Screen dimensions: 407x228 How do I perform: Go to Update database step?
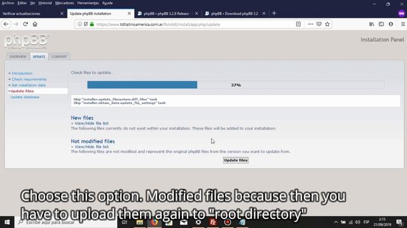point(25,97)
